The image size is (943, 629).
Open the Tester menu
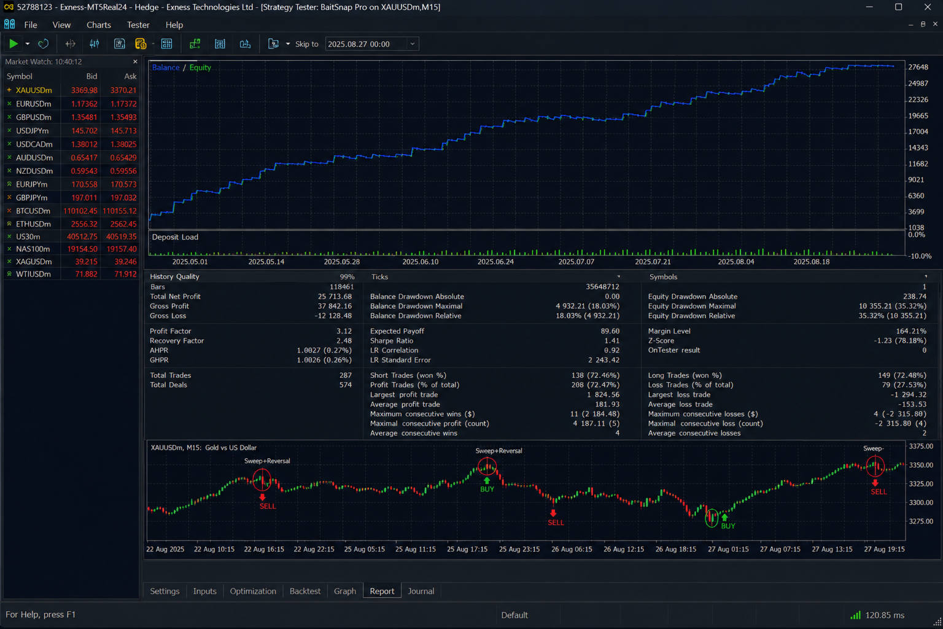coord(138,25)
